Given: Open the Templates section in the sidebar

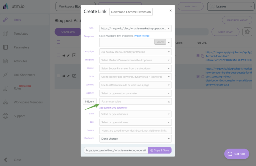Looking at the screenshot, I should (21, 33).
